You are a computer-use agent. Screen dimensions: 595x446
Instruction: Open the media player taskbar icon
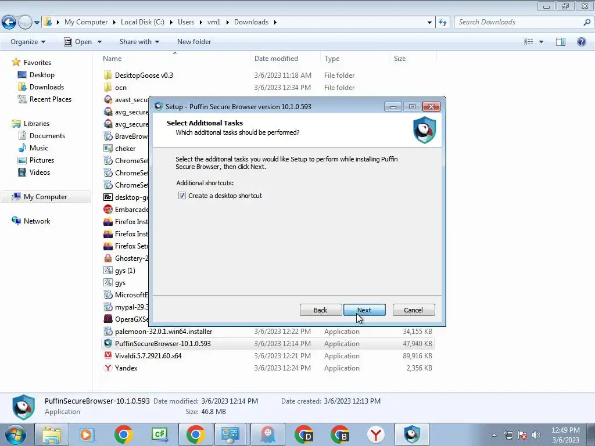[x=87, y=434]
